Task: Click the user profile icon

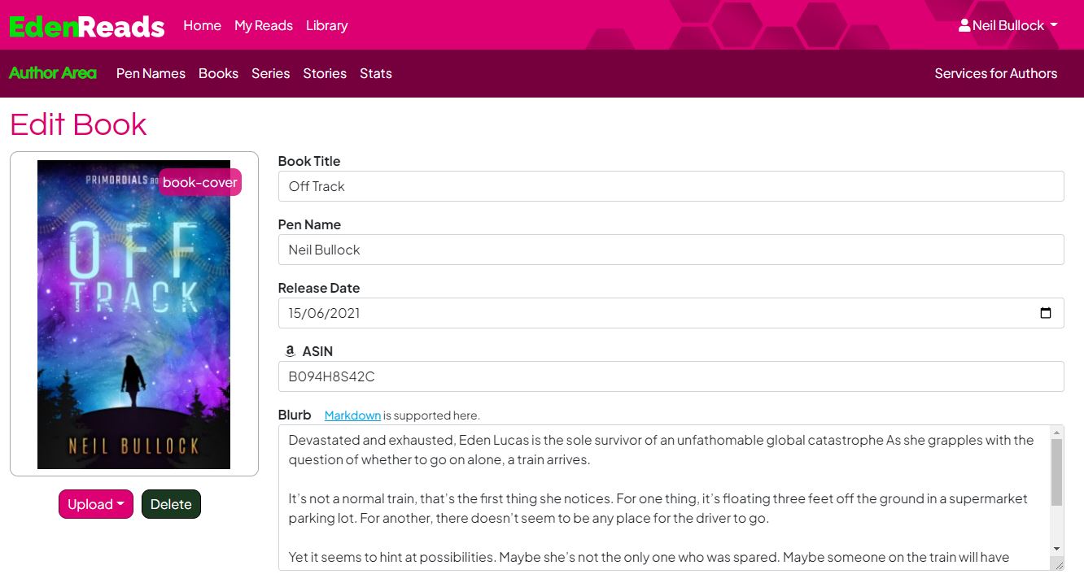Action: (x=964, y=25)
